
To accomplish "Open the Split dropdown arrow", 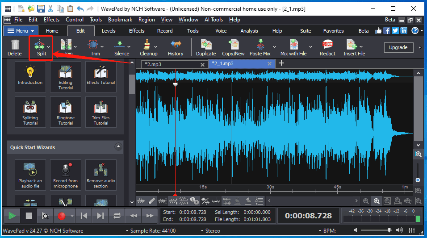I will point(49,46).
